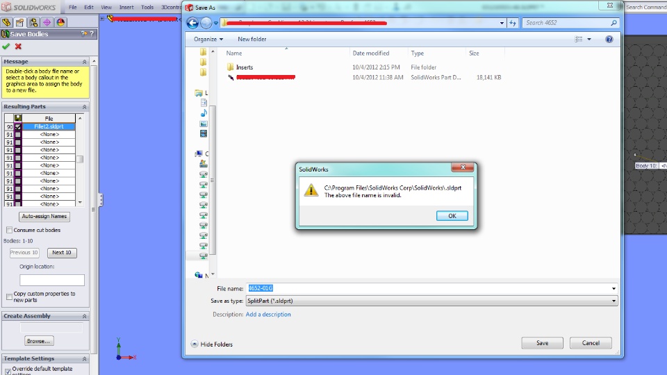The image size is (667, 375).
Task: Refresh the Save As folder location
Action: [x=513, y=23]
